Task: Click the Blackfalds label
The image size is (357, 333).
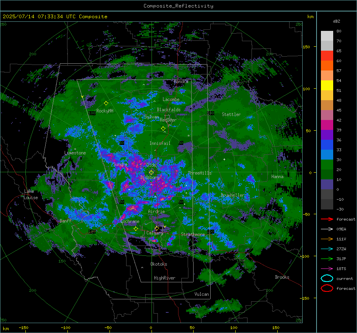Action: (x=169, y=110)
